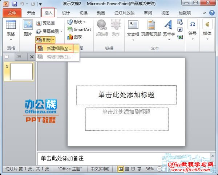Open the 媒体 media button

207,28
